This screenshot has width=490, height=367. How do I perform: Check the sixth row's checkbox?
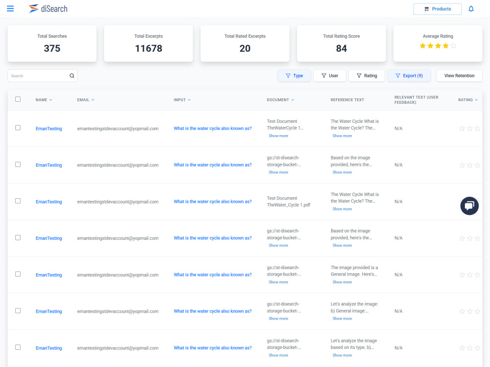(18, 311)
